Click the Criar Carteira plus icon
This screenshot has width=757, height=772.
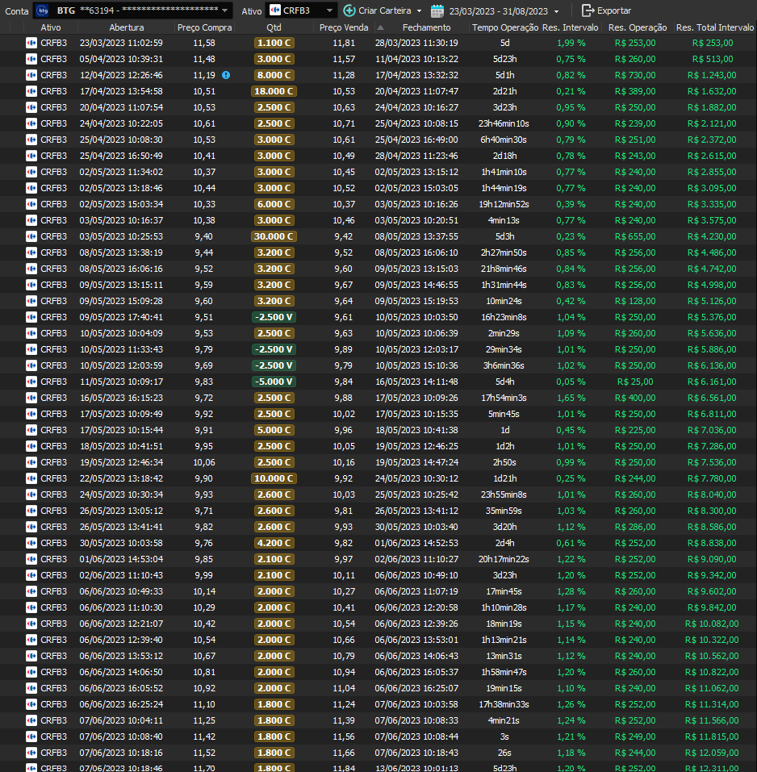349,10
